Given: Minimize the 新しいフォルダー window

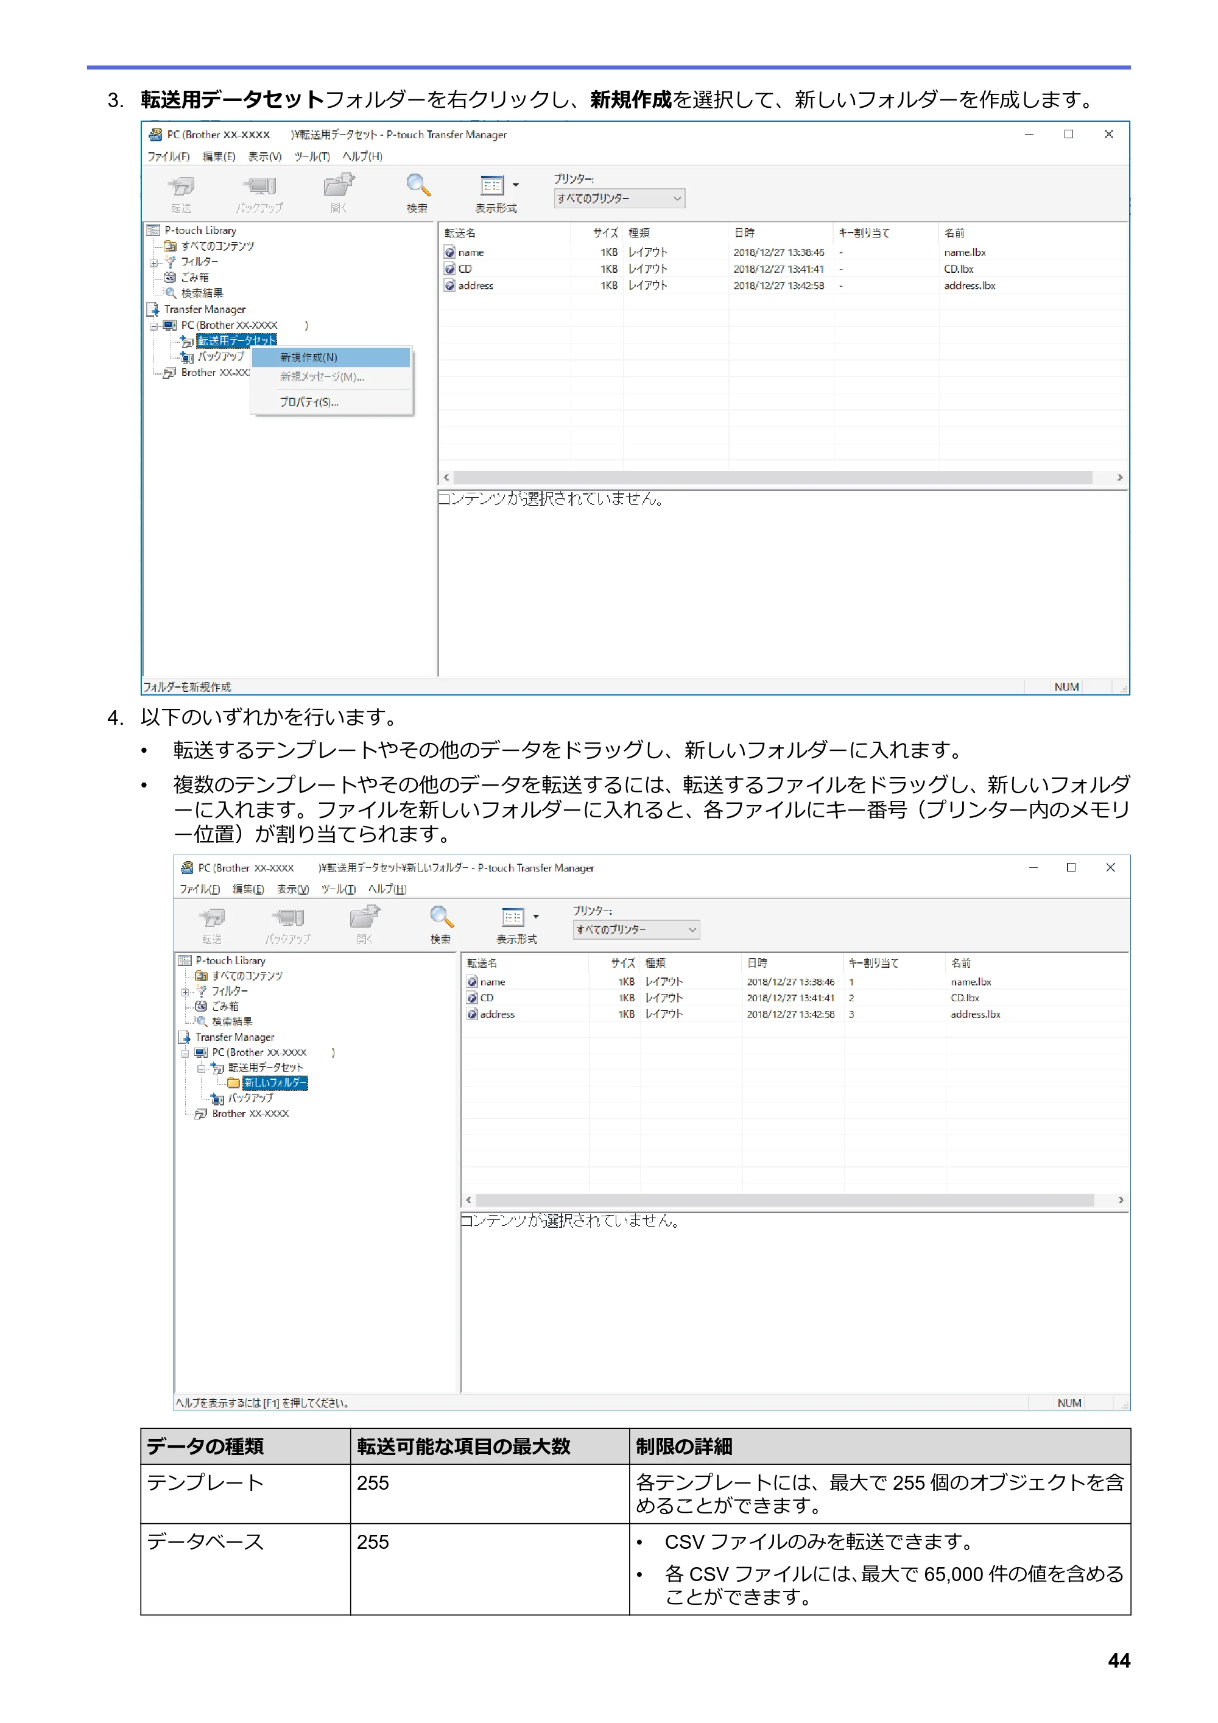Looking at the screenshot, I should (x=1033, y=867).
